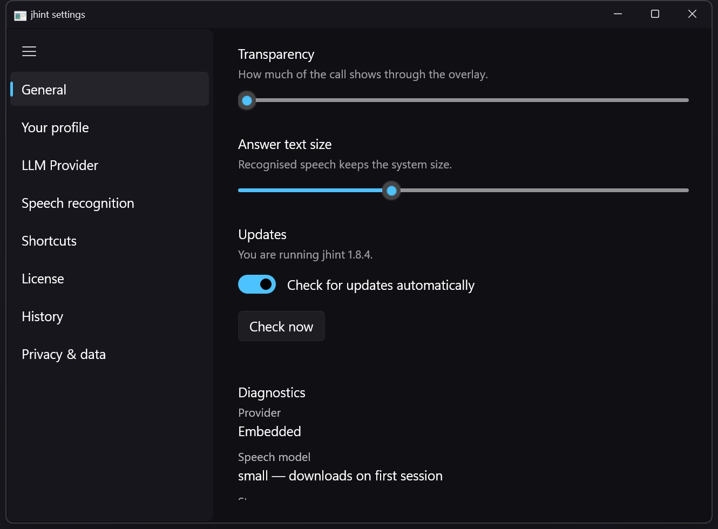Minimize the jhint settings window

(x=618, y=14)
